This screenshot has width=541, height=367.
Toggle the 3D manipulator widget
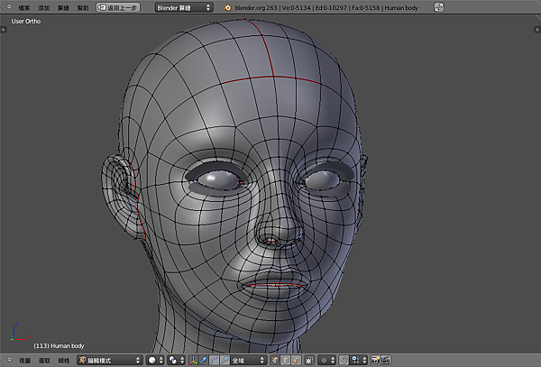pyautogui.click(x=194, y=360)
